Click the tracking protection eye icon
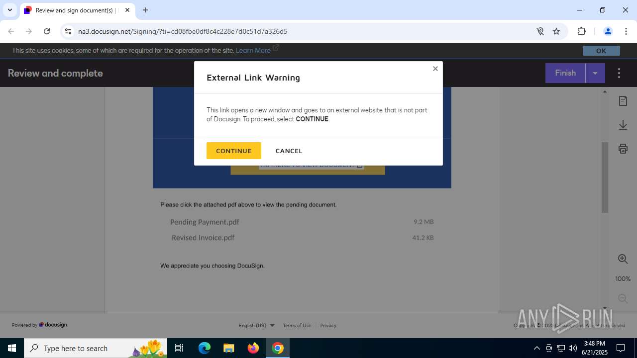This screenshot has height=358, width=637. pos(540,31)
